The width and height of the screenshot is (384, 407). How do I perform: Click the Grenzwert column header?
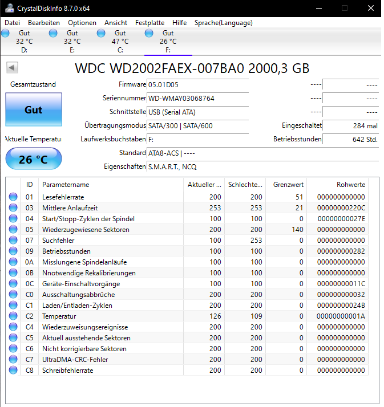286,185
